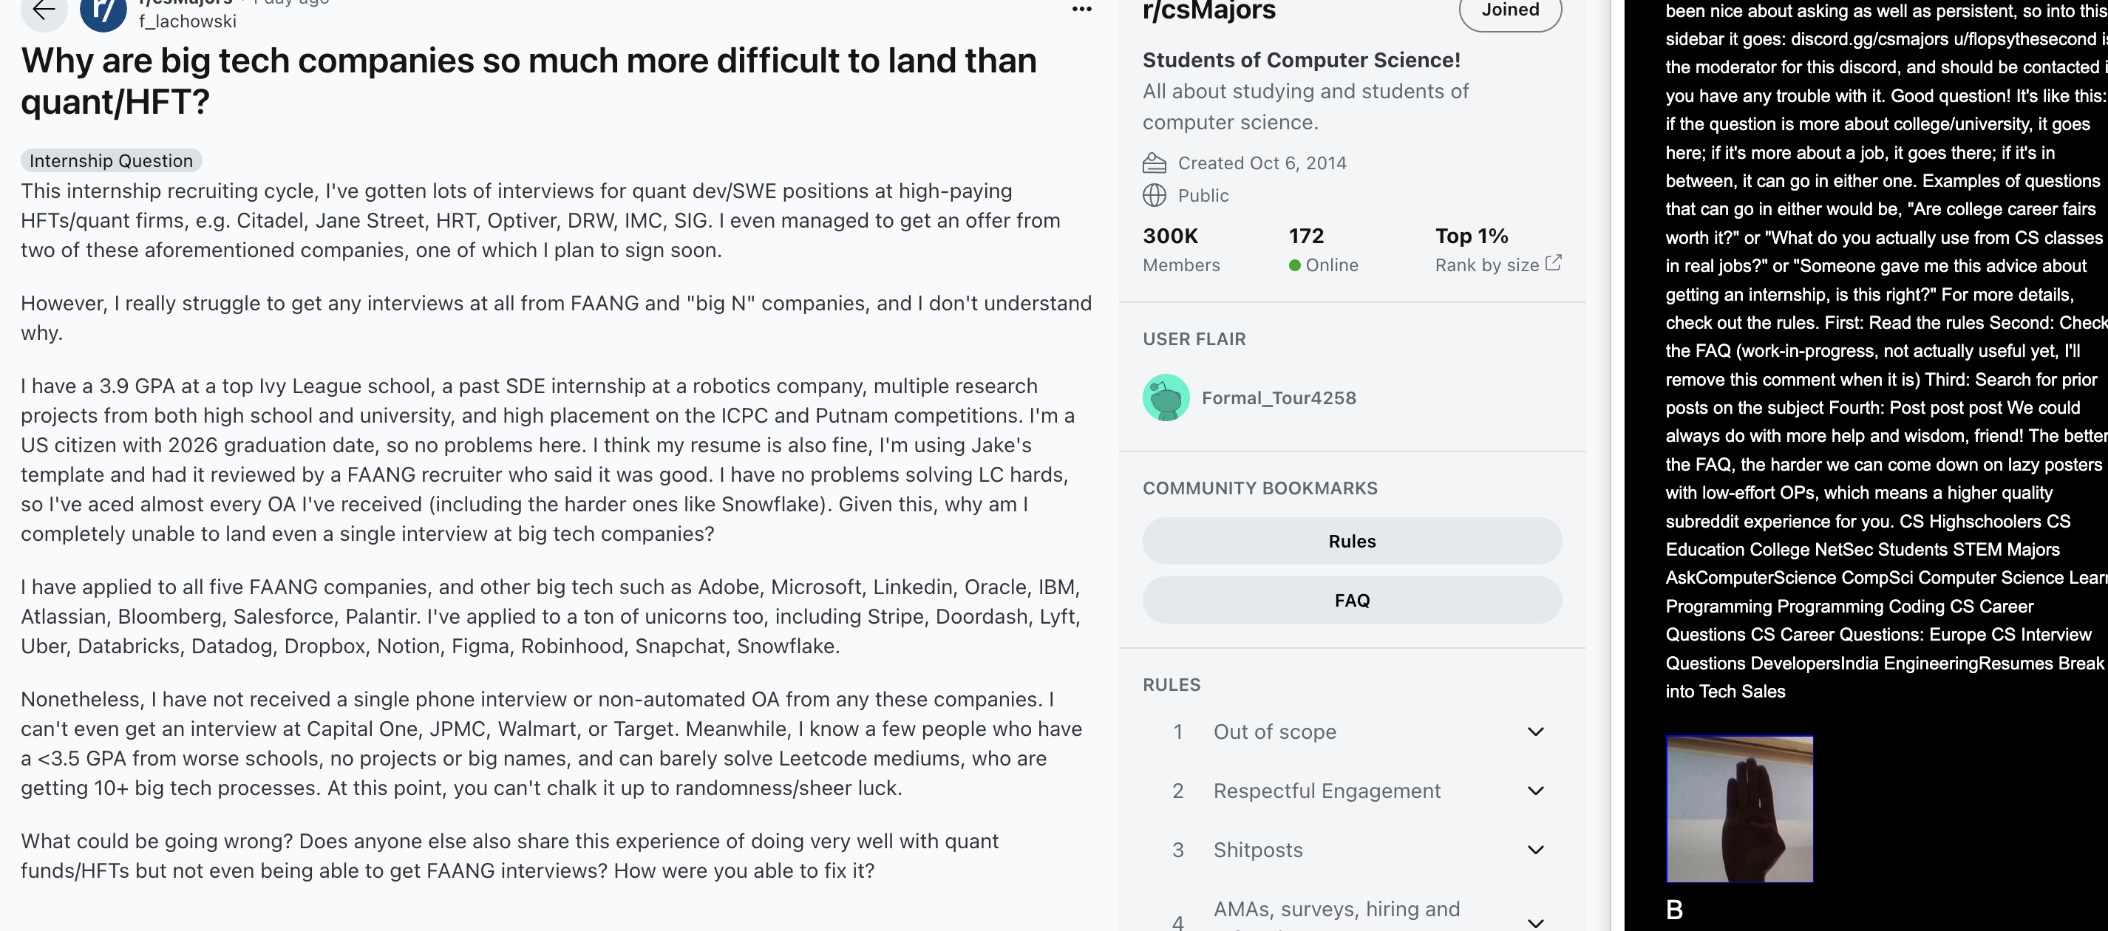
Task: Click the r/csMajors sidebar title
Action: (x=1208, y=10)
